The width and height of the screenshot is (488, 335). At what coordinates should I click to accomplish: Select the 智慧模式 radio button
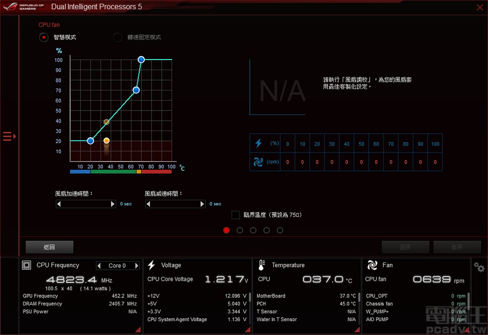(x=43, y=37)
